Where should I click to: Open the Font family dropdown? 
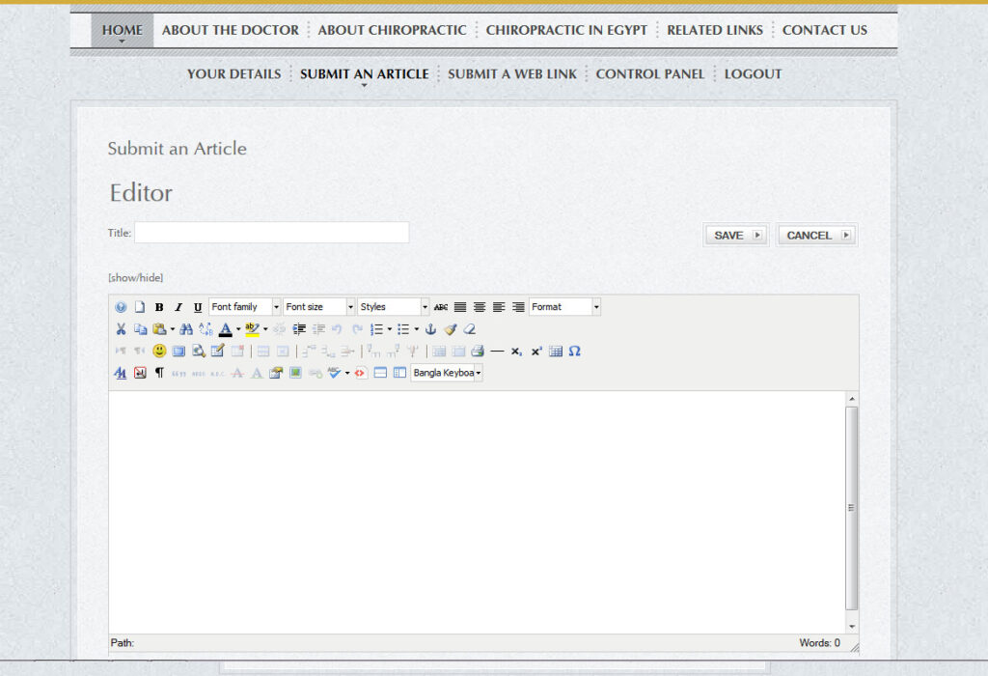245,307
